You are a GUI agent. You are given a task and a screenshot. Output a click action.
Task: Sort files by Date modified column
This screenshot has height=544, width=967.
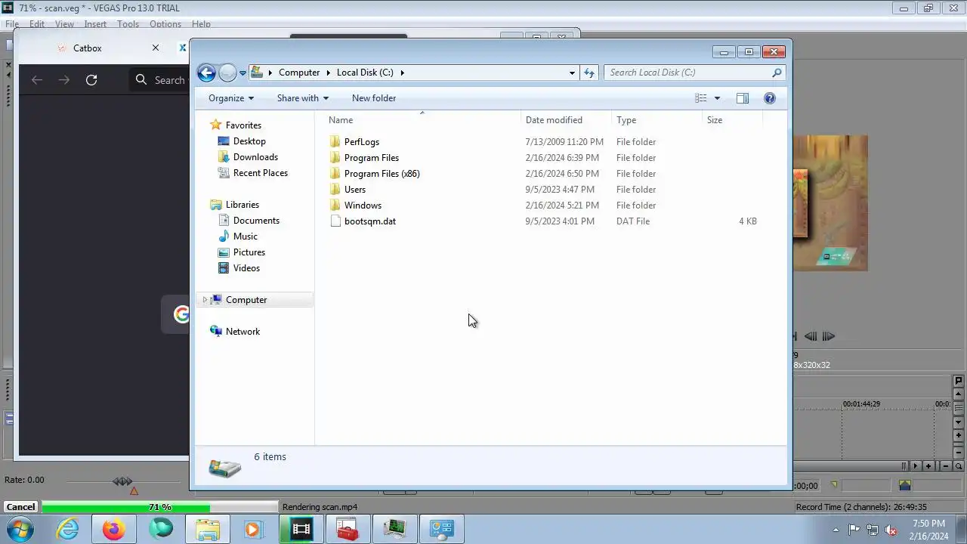tap(566, 120)
